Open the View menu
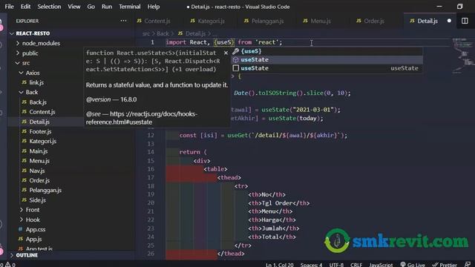The height and width of the screenshot is (267, 475). pyautogui.click(x=74, y=7)
